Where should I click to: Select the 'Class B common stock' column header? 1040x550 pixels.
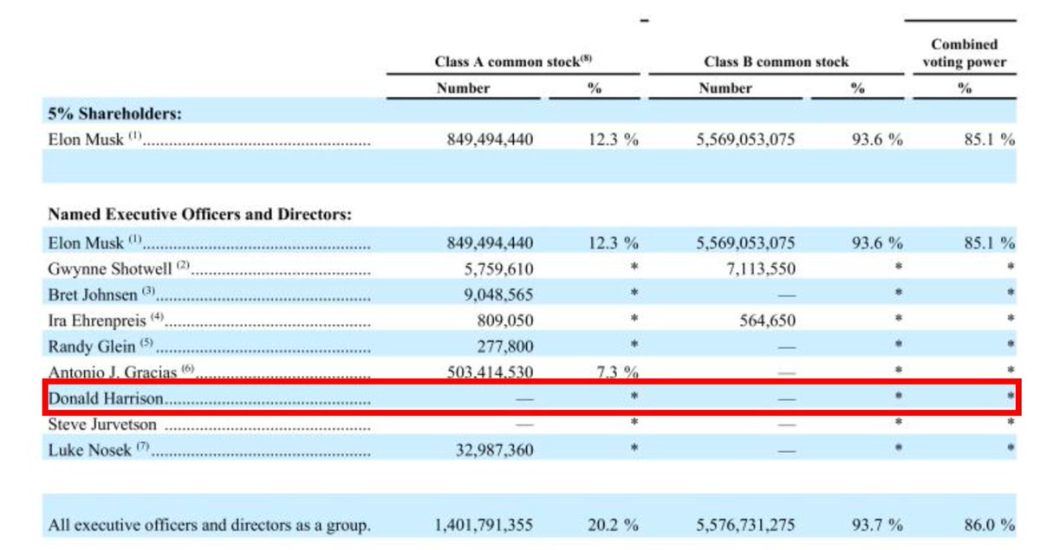pos(776,61)
